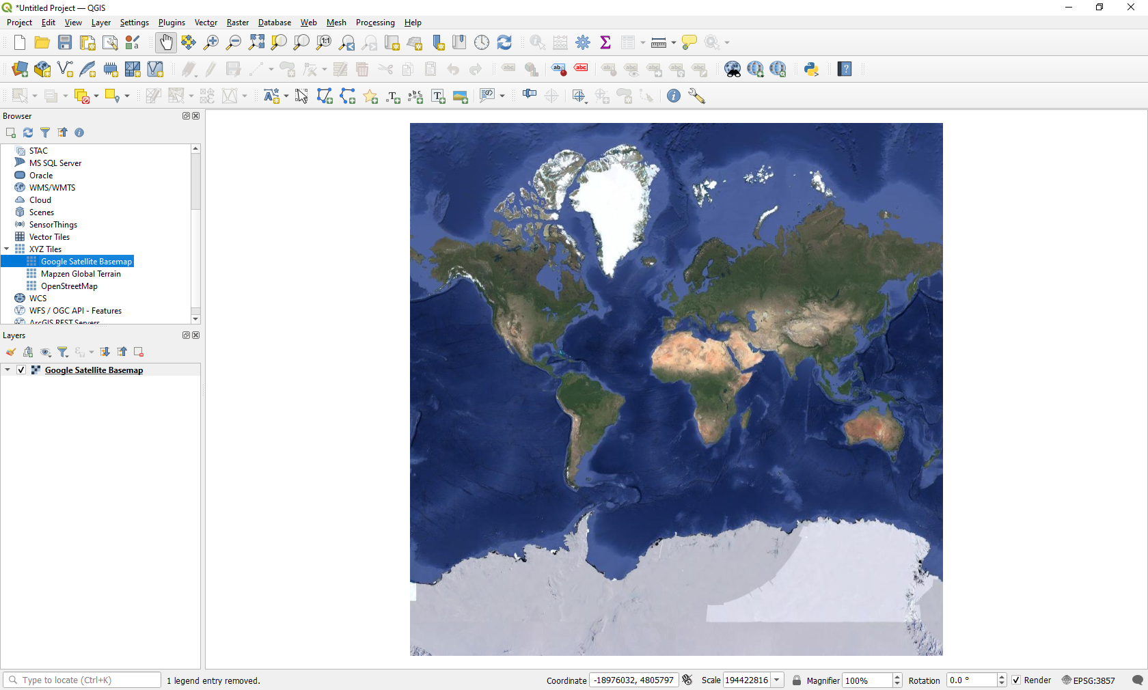Click the Zoom In magnifier tool

[x=211, y=42]
